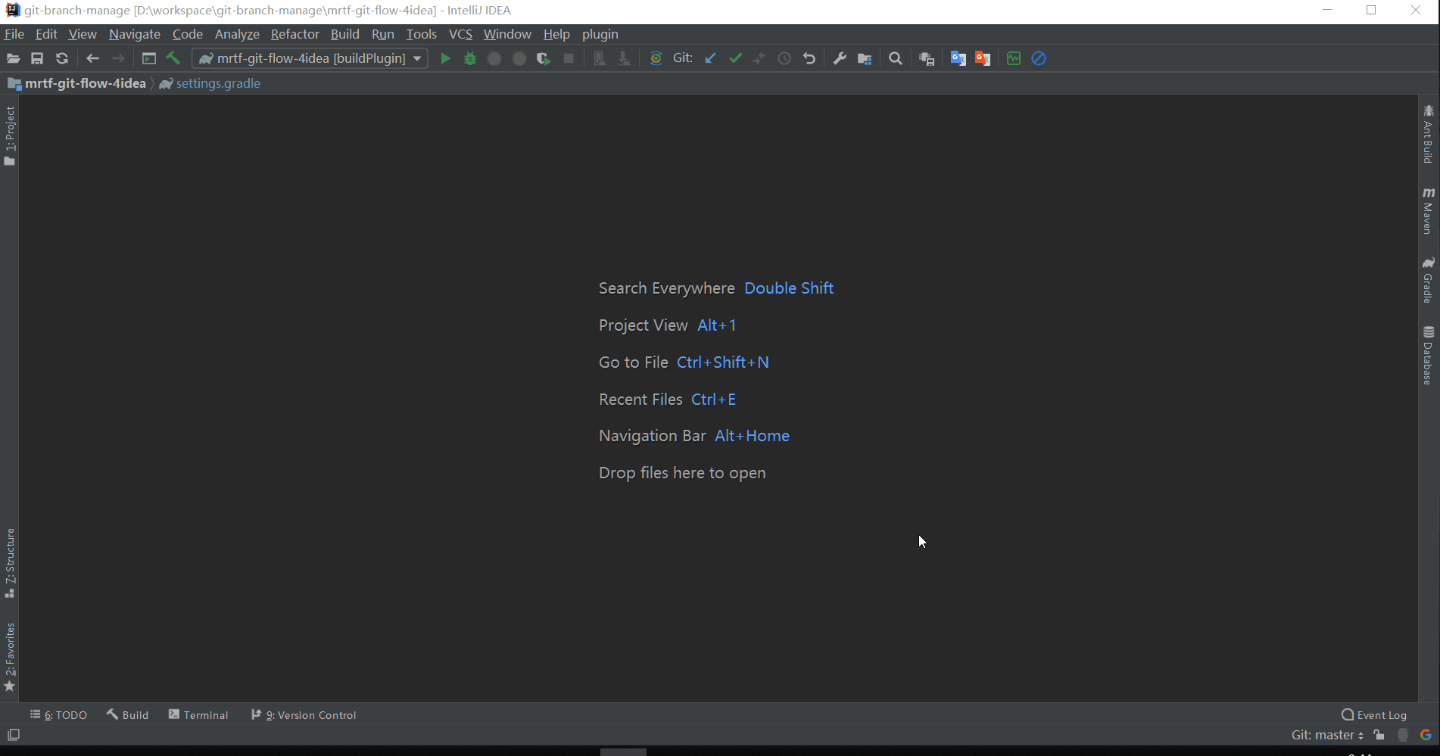The width and height of the screenshot is (1440, 756).
Task: Click the Google icon in status bar
Action: click(1426, 735)
